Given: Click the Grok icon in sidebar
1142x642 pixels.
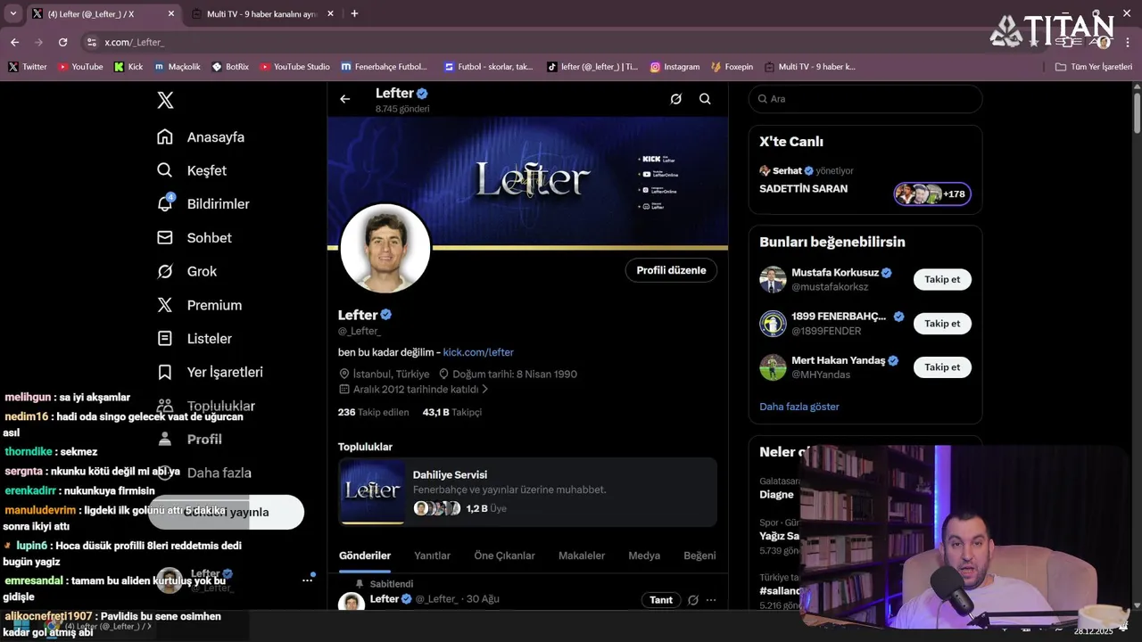Looking at the screenshot, I should point(165,271).
